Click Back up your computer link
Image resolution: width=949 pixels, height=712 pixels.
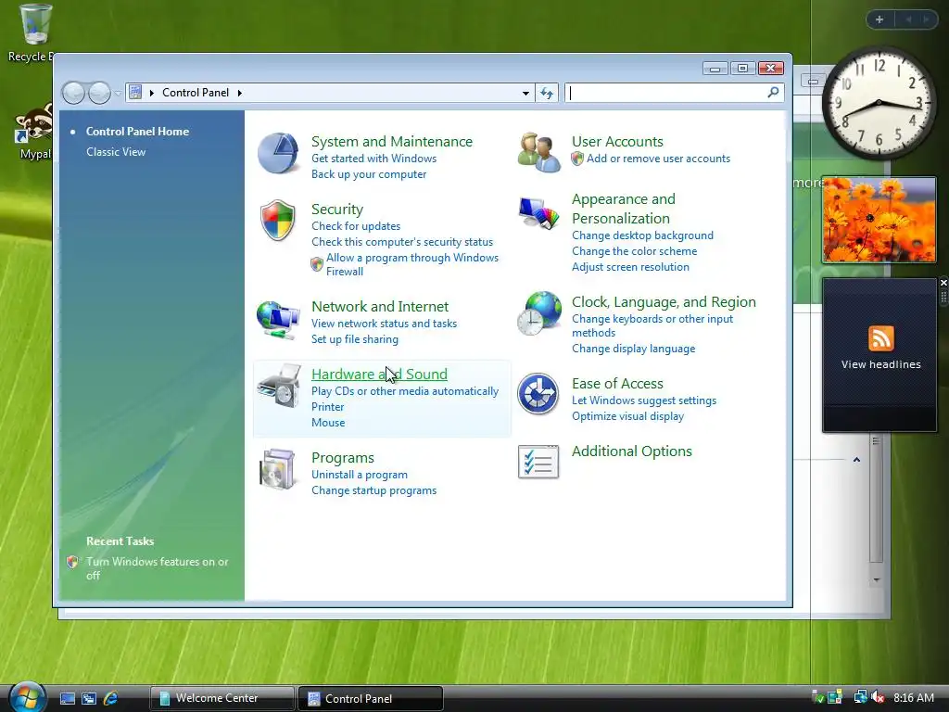click(x=369, y=174)
